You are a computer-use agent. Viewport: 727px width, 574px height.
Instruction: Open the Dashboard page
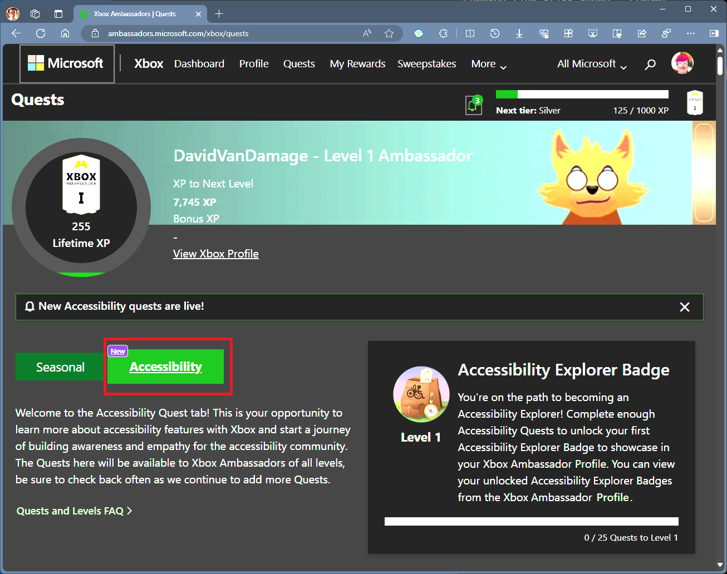point(199,64)
